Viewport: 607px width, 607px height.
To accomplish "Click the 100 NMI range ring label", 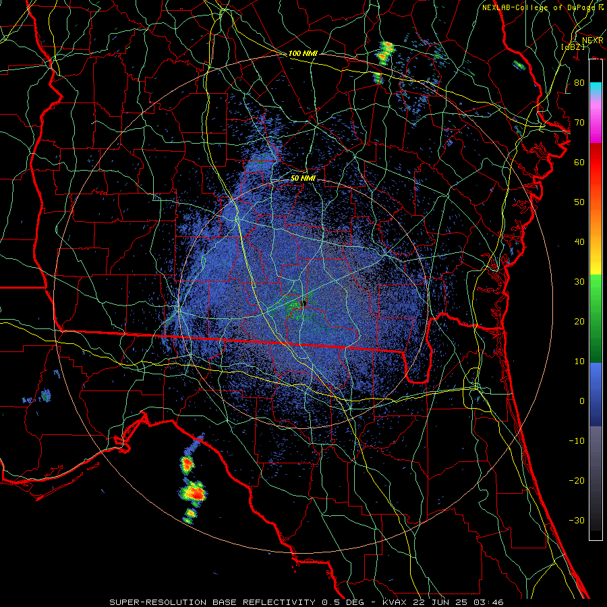I will click(302, 53).
